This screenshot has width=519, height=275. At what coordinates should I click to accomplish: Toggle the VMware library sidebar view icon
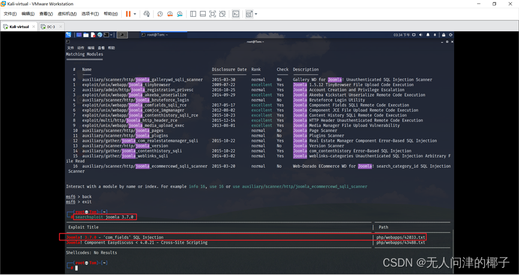[x=193, y=14]
